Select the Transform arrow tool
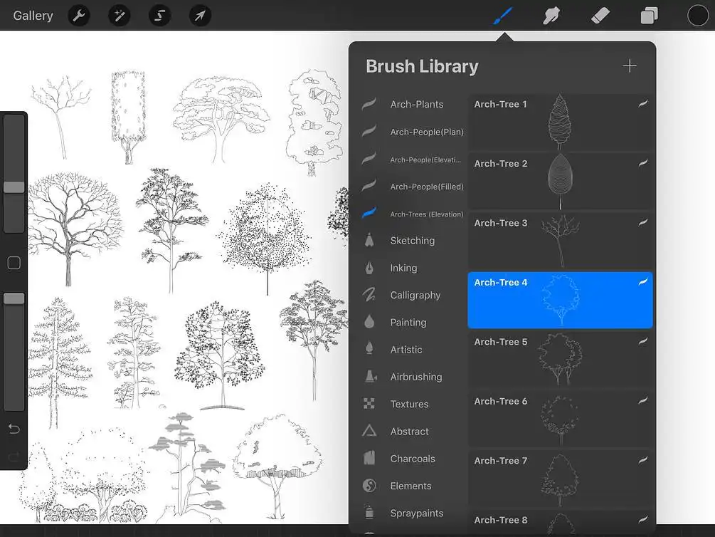This screenshot has width=715, height=537. coord(200,15)
